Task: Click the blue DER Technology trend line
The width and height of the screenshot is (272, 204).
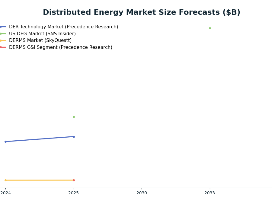Action: 40,139
